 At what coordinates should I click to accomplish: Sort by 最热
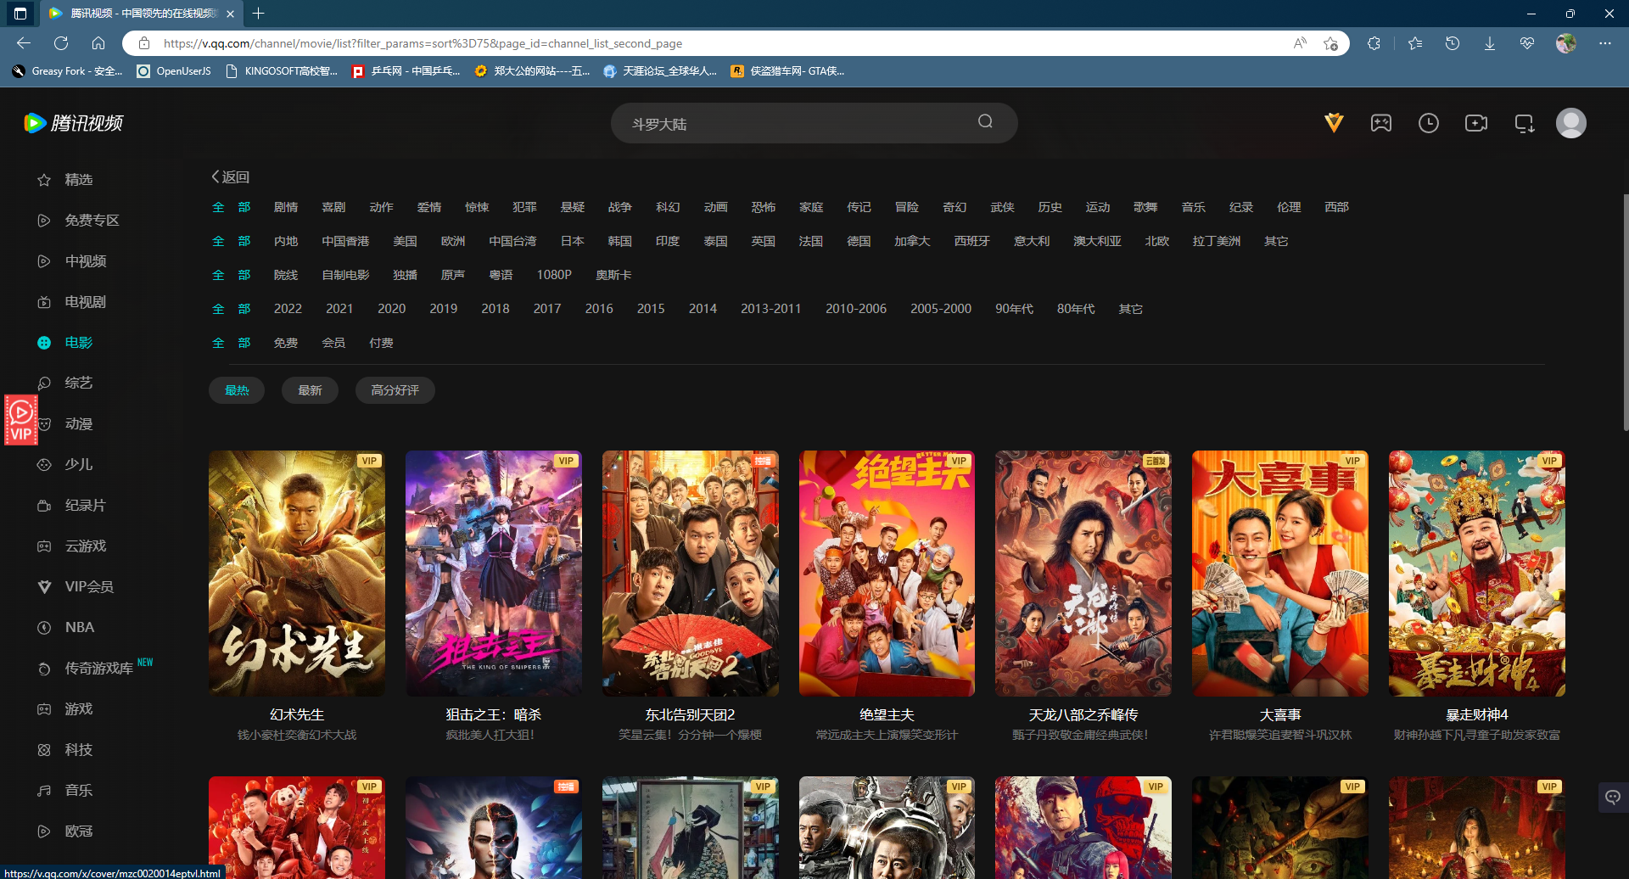point(237,390)
